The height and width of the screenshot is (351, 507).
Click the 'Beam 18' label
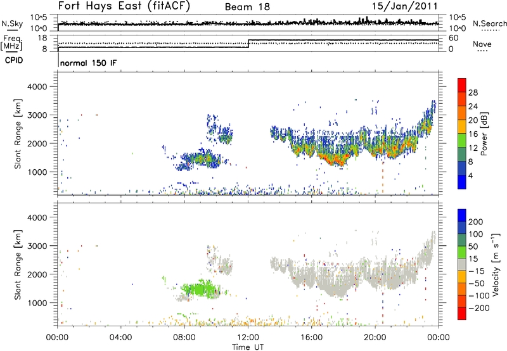pos(247,7)
